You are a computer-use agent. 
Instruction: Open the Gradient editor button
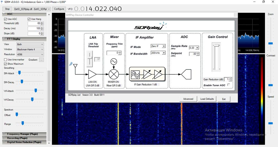pos(41,60)
